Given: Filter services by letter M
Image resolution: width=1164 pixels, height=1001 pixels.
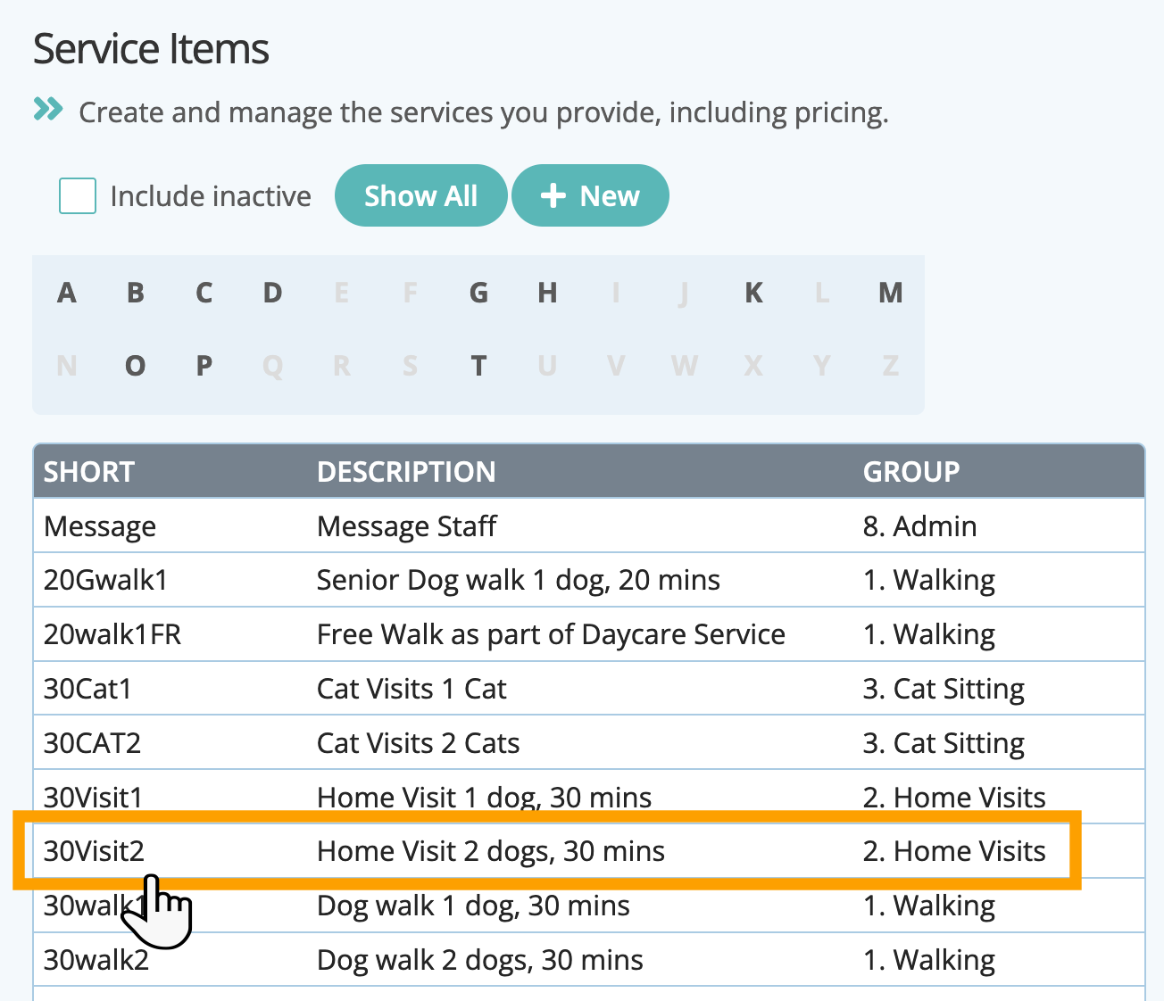Looking at the screenshot, I should 890,293.
